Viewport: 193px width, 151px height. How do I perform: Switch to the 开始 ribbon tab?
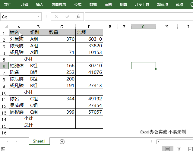(x=24, y=5)
